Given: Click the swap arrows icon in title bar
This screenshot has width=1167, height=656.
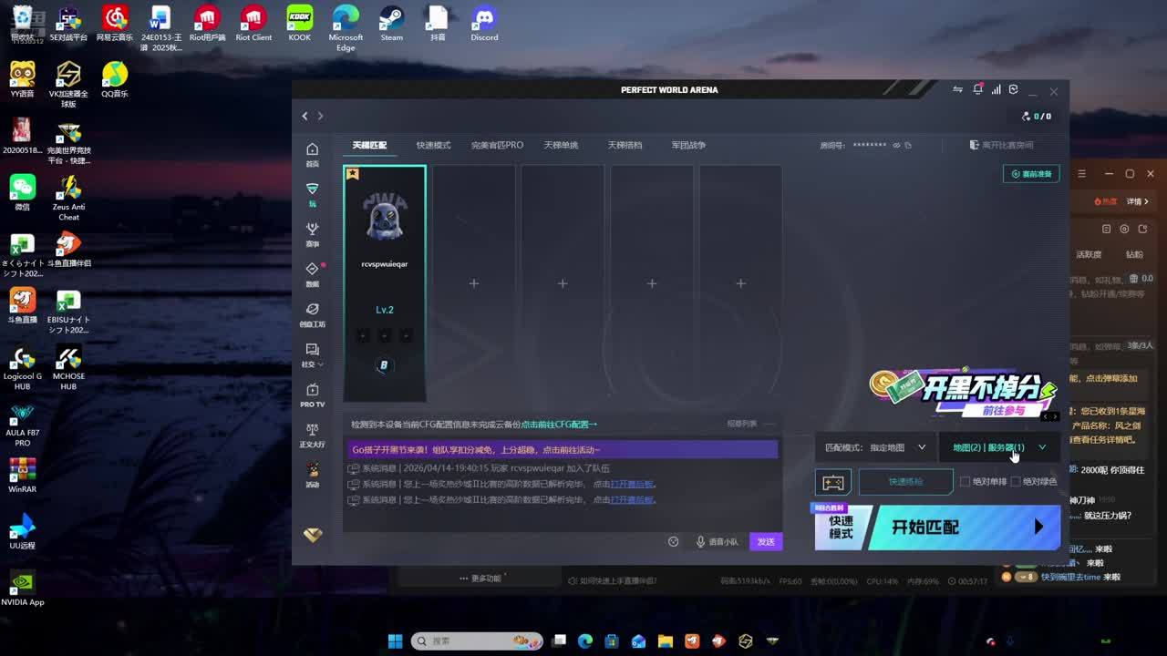Looking at the screenshot, I should [x=957, y=89].
